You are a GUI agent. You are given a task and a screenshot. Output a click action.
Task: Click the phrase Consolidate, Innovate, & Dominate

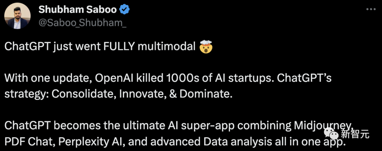click(x=139, y=95)
